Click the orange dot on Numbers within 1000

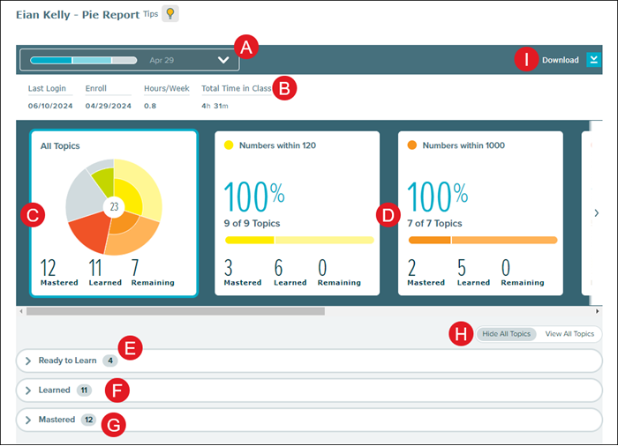(x=412, y=145)
